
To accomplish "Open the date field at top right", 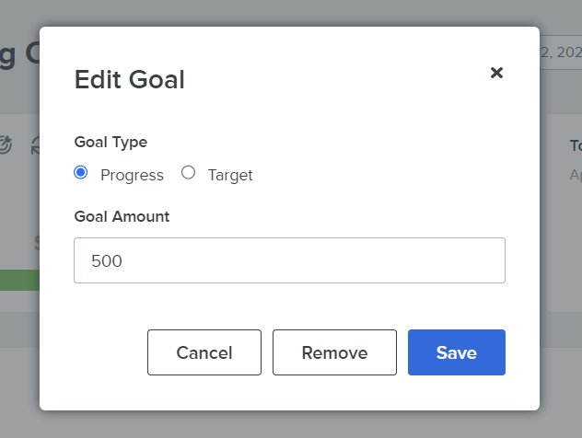I will tap(561, 52).
